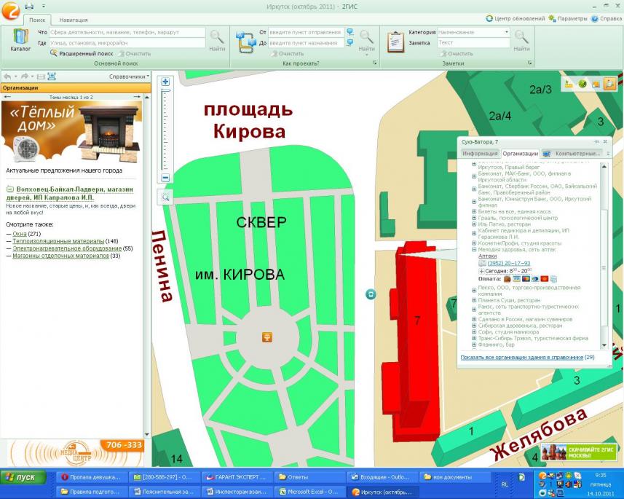Select the ruler measure tool on the map toolbar
This screenshot has width=624, height=499.
569,84
